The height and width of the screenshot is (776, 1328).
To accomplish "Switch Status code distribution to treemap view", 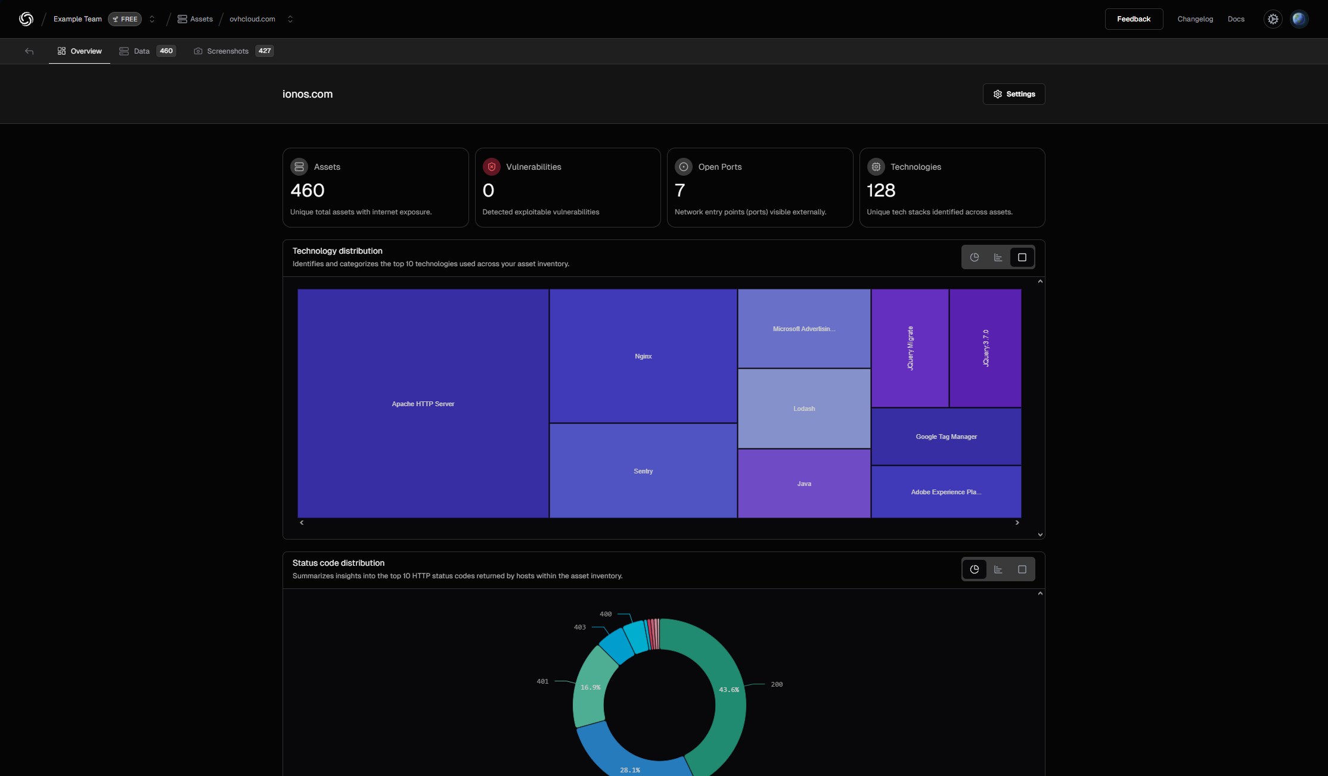I will click(1022, 569).
